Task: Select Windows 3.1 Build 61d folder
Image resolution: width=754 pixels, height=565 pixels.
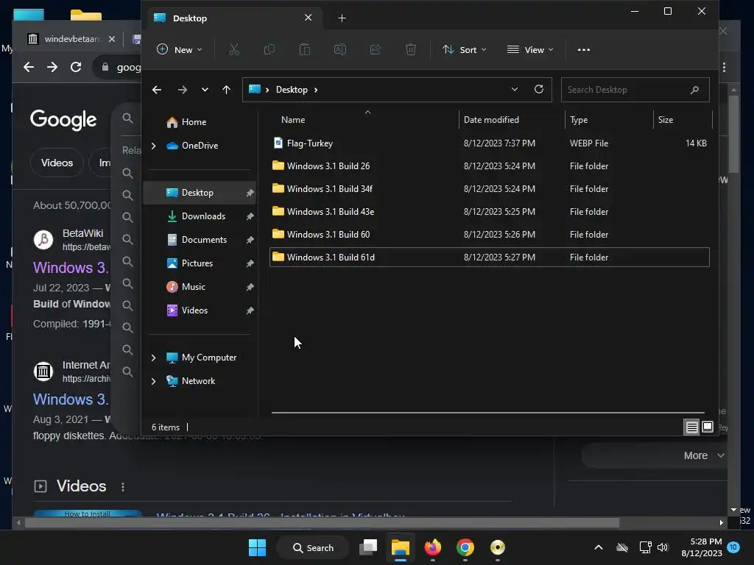Action: point(489,257)
